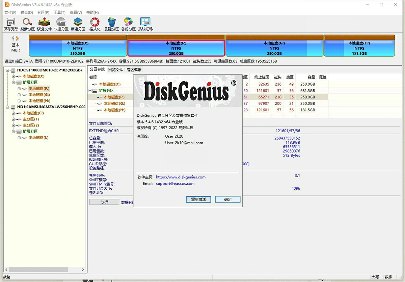
Task: Click the HD1 Samsung disk icon in tree
Action: click(13, 107)
